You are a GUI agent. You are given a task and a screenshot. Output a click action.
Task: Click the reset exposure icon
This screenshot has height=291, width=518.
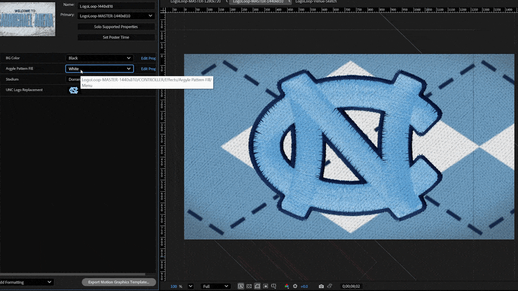point(295,286)
